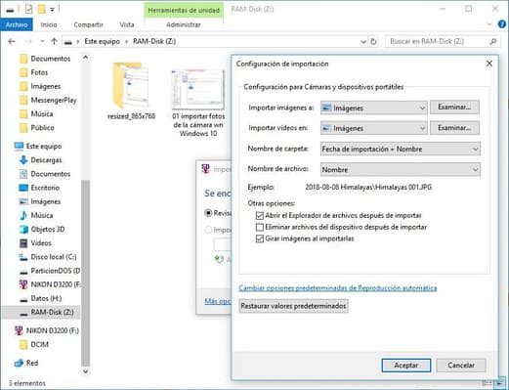Viewport: 509px width, 390px height.
Task: Switch to the Vista ribbon tab
Action: coord(127,24)
